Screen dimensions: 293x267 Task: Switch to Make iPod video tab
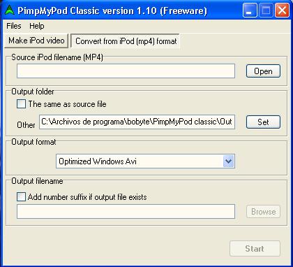36,41
